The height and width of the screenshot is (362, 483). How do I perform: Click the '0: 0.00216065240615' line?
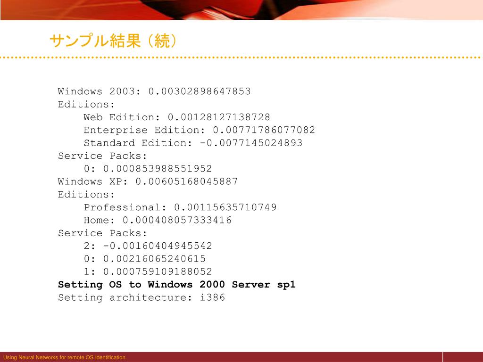[144, 259]
